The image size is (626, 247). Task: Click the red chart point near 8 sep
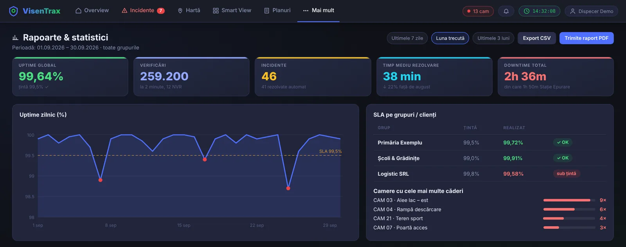click(x=101, y=180)
